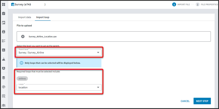
Task: Open the bar chart reports icon
Action: pos(4,50)
